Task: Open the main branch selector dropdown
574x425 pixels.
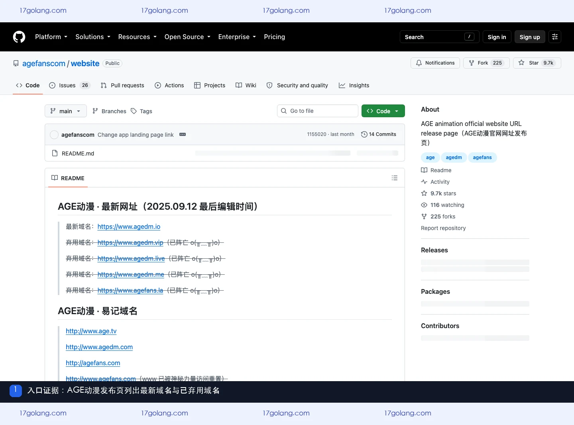Action: tap(65, 111)
